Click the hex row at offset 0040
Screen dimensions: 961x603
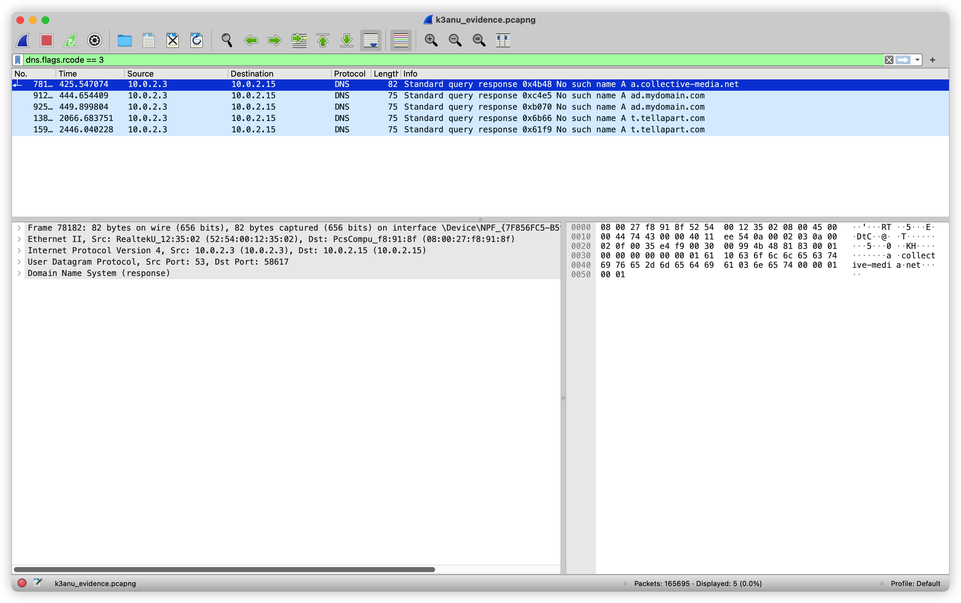coord(718,265)
